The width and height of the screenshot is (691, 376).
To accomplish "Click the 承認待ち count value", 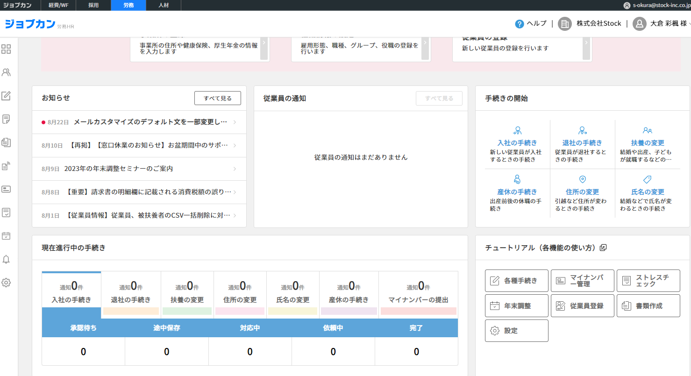I will [83, 351].
